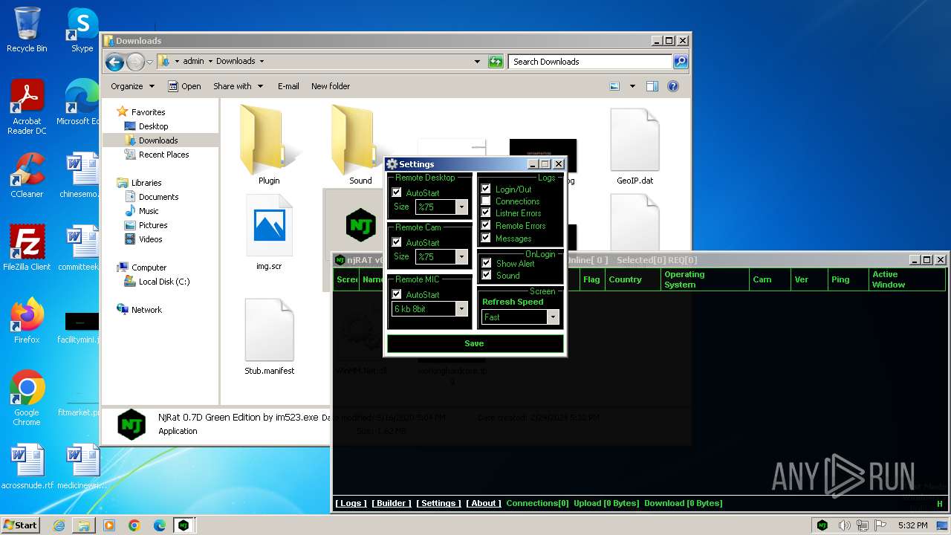This screenshot has width=951, height=535.
Task: Open acrossnude.rtf document on desktop
Action: [x=27, y=467]
